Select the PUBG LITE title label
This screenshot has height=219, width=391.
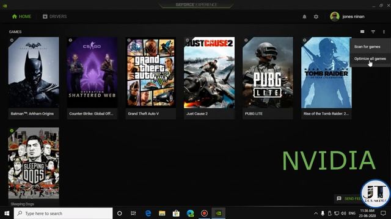coord(254,114)
